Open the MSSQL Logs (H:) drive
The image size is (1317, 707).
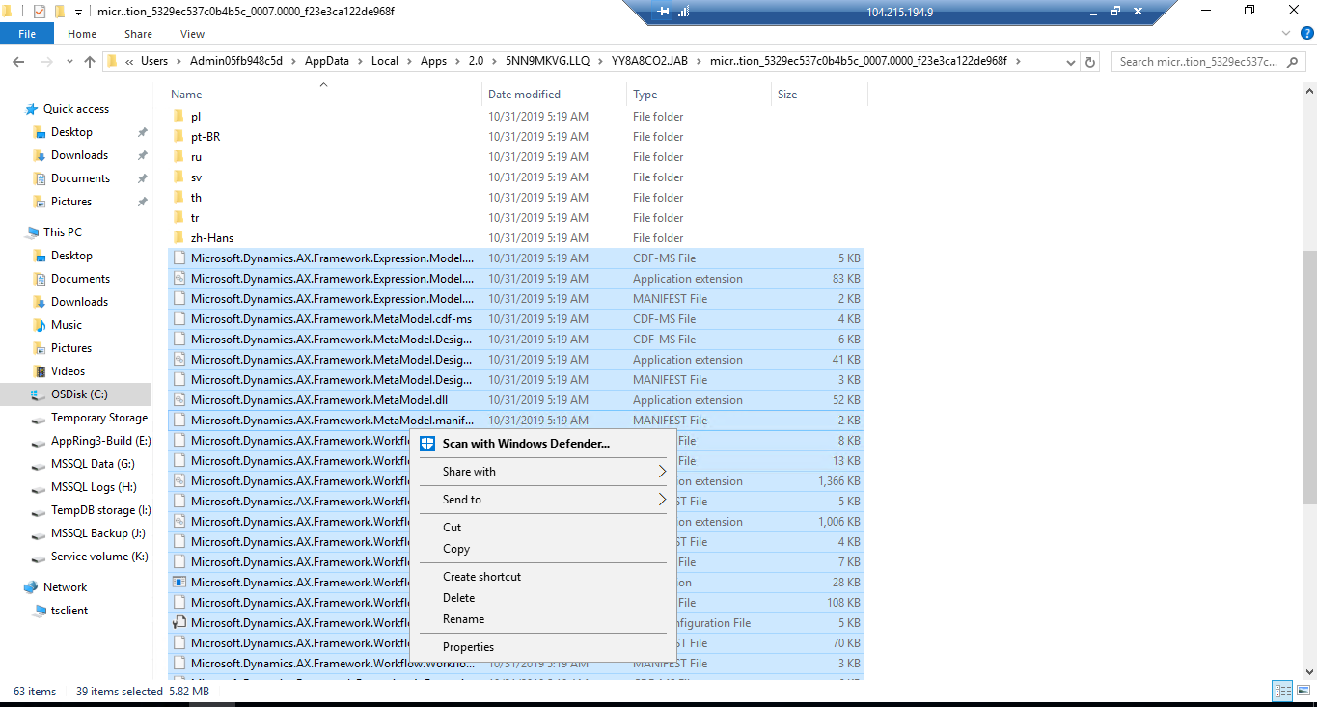(x=94, y=487)
